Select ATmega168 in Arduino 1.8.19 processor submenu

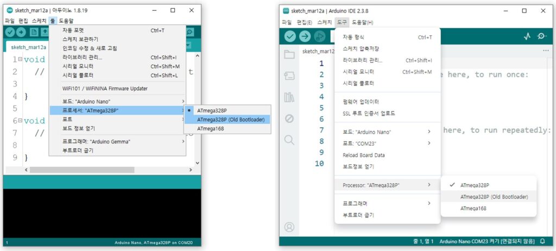(211, 129)
